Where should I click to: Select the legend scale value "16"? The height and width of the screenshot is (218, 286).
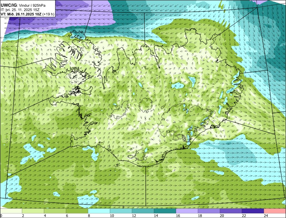(178, 216)
